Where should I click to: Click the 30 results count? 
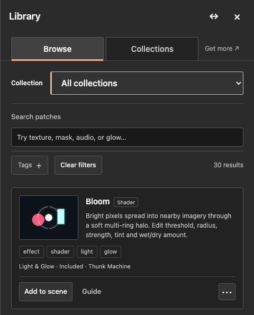pyautogui.click(x=228, y=165)
